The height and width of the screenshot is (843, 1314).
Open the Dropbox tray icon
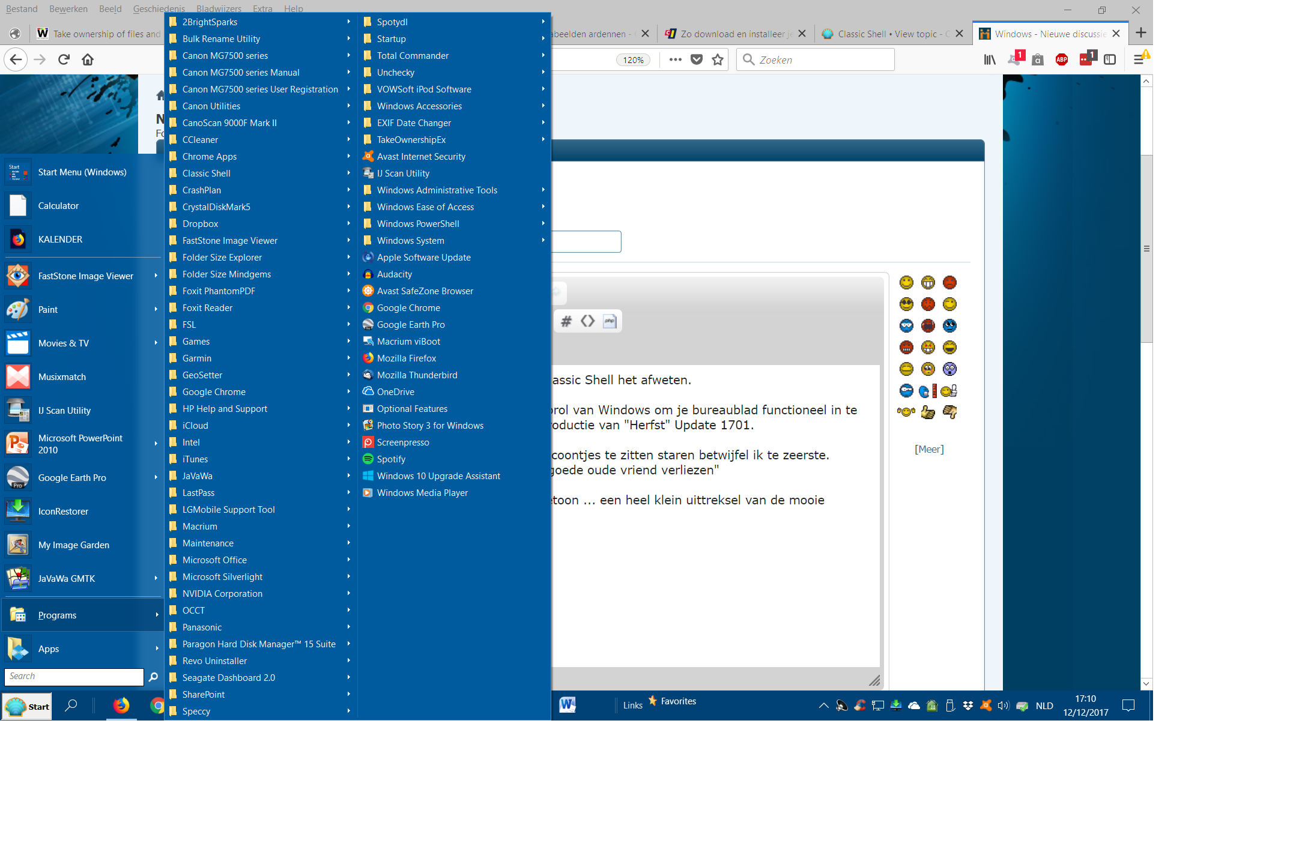coord(967,706)
